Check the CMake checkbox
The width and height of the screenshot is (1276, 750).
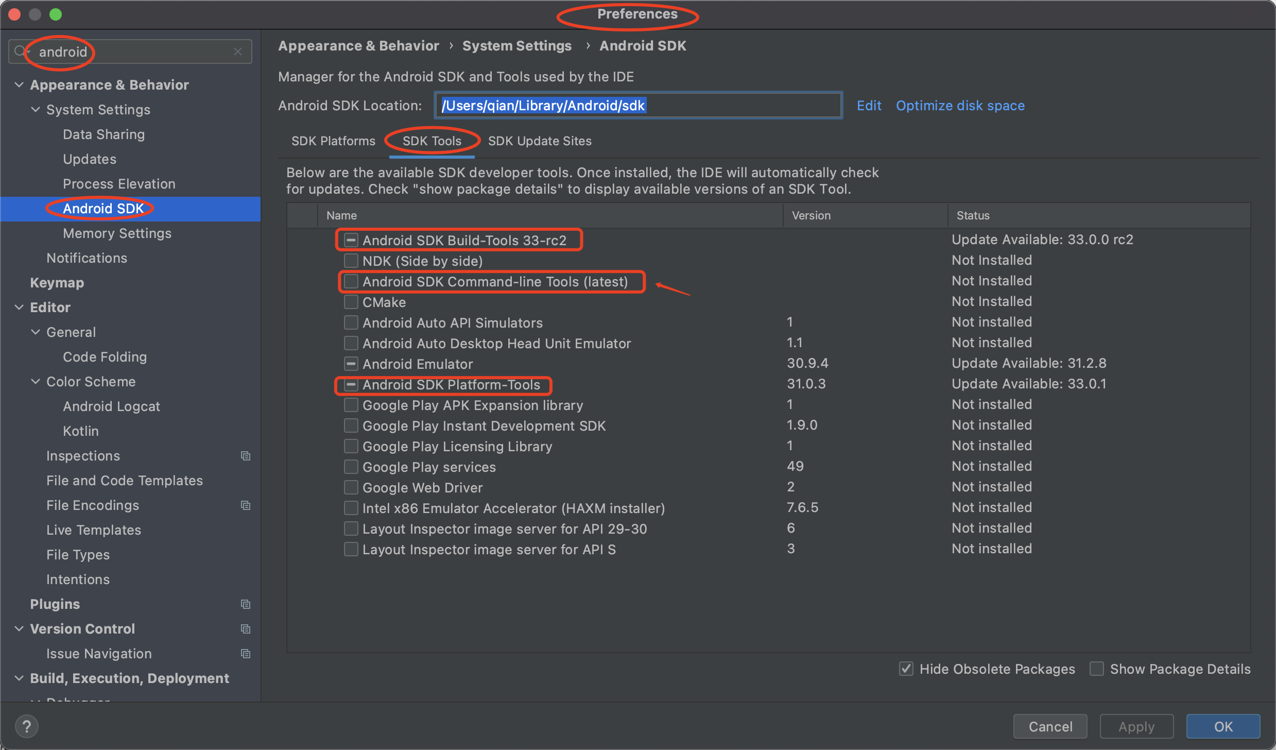click(351, 302)
